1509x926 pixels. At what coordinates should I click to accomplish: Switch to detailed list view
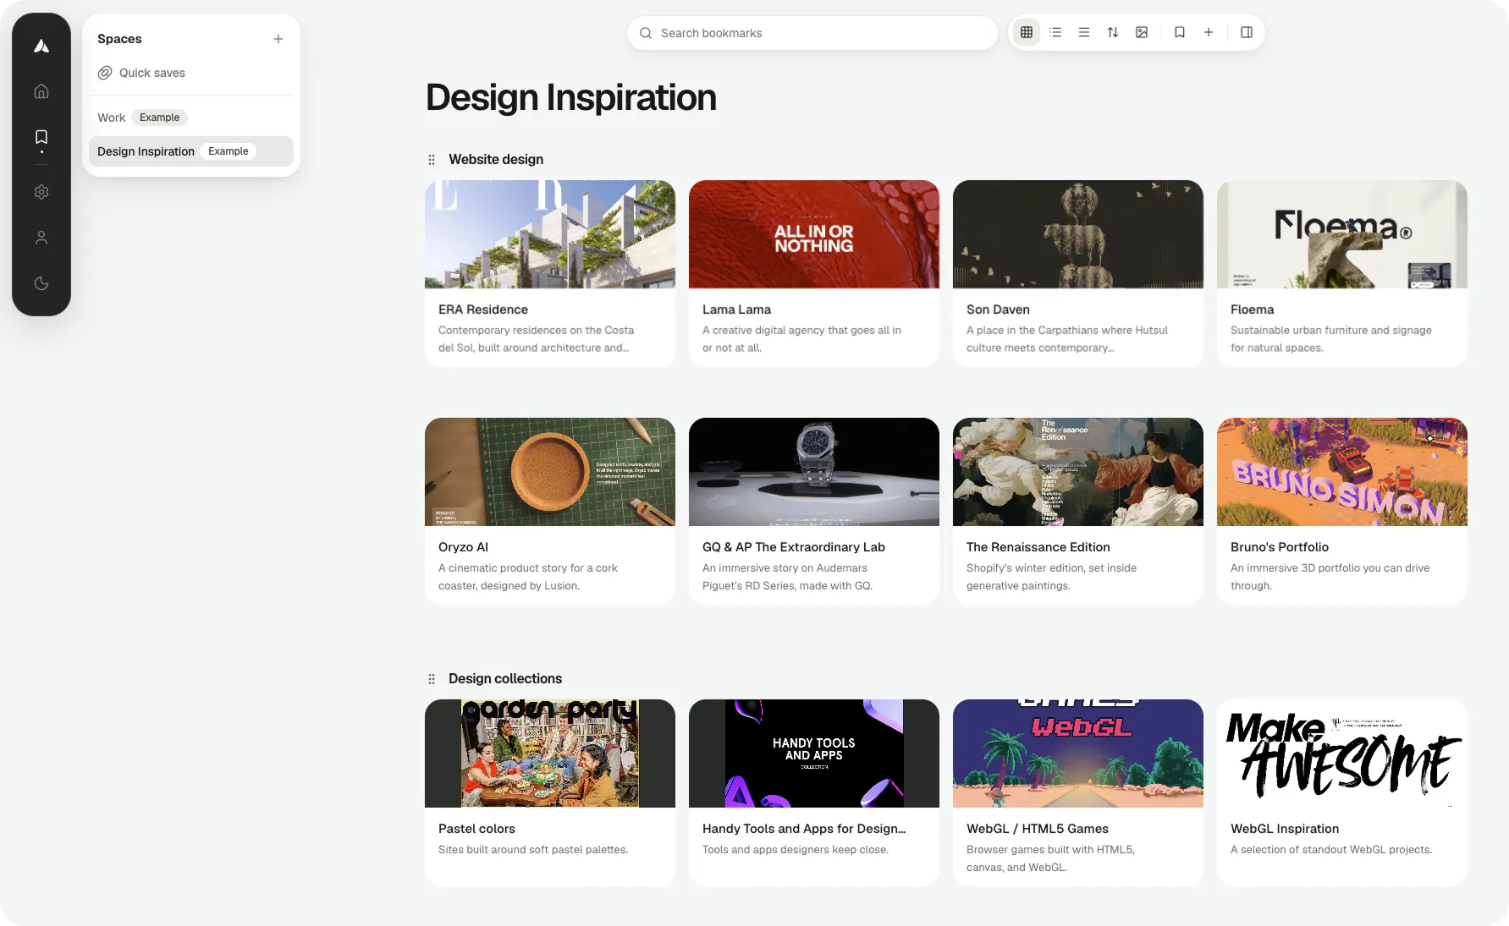(1055, 32)
